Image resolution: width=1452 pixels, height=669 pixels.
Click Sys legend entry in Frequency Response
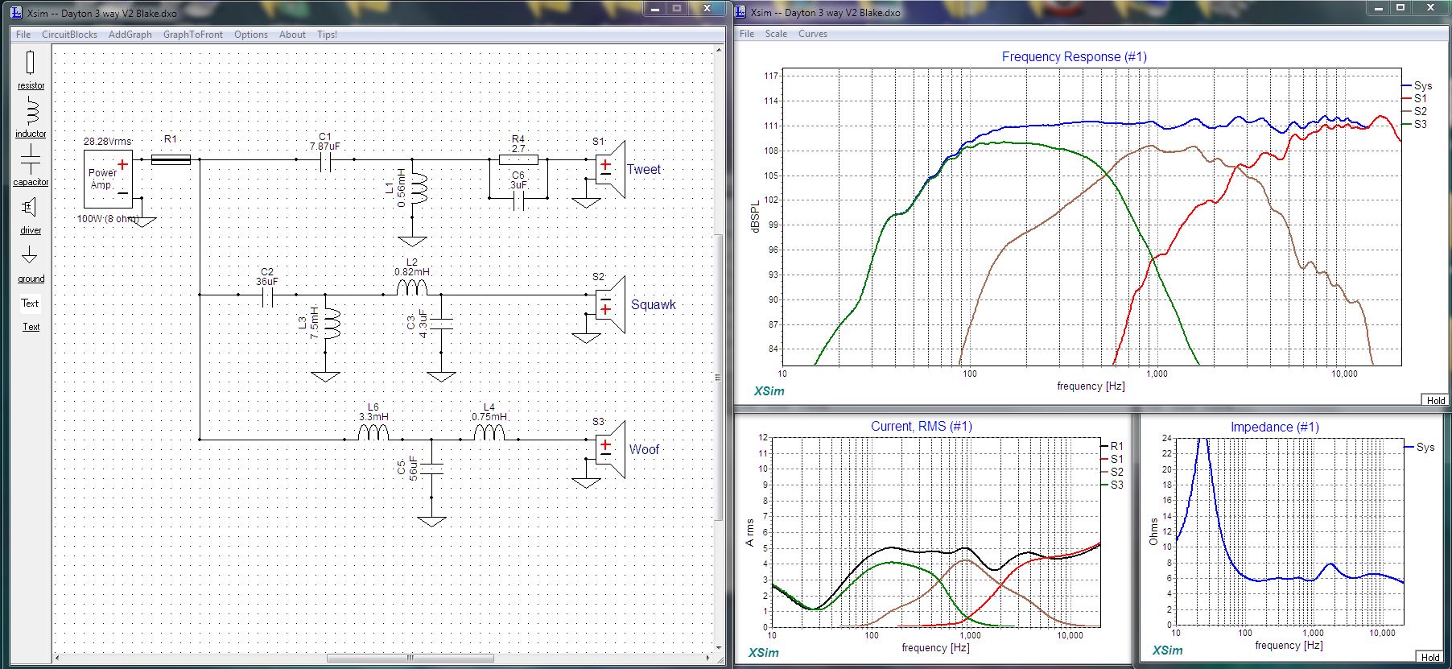coord(1417,85)
